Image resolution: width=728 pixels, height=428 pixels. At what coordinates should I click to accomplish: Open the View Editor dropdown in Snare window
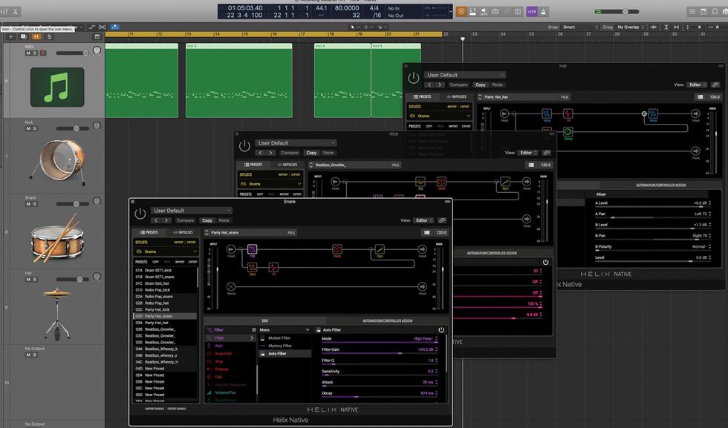coord(423,220)
